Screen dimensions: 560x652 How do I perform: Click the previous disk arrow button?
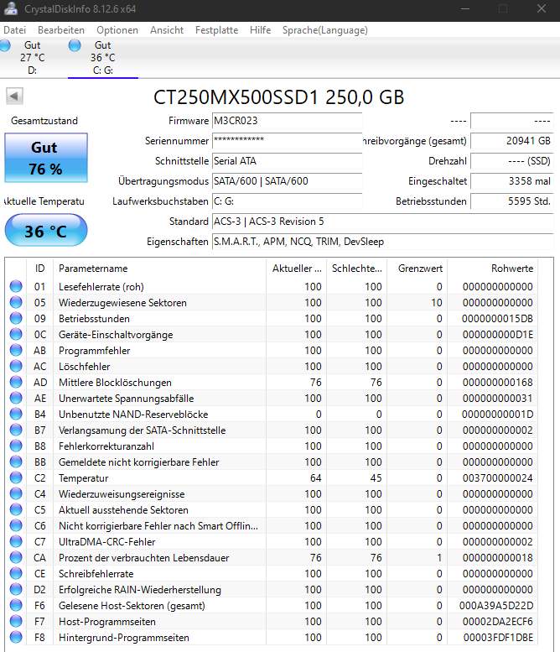pyautogui.click(x=14, y=96)
